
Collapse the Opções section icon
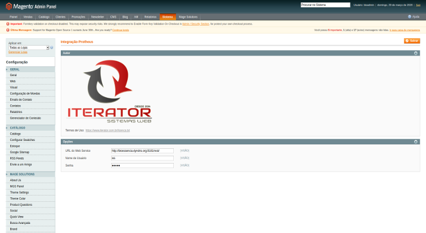pyautogui.click(x=416, y=142)
